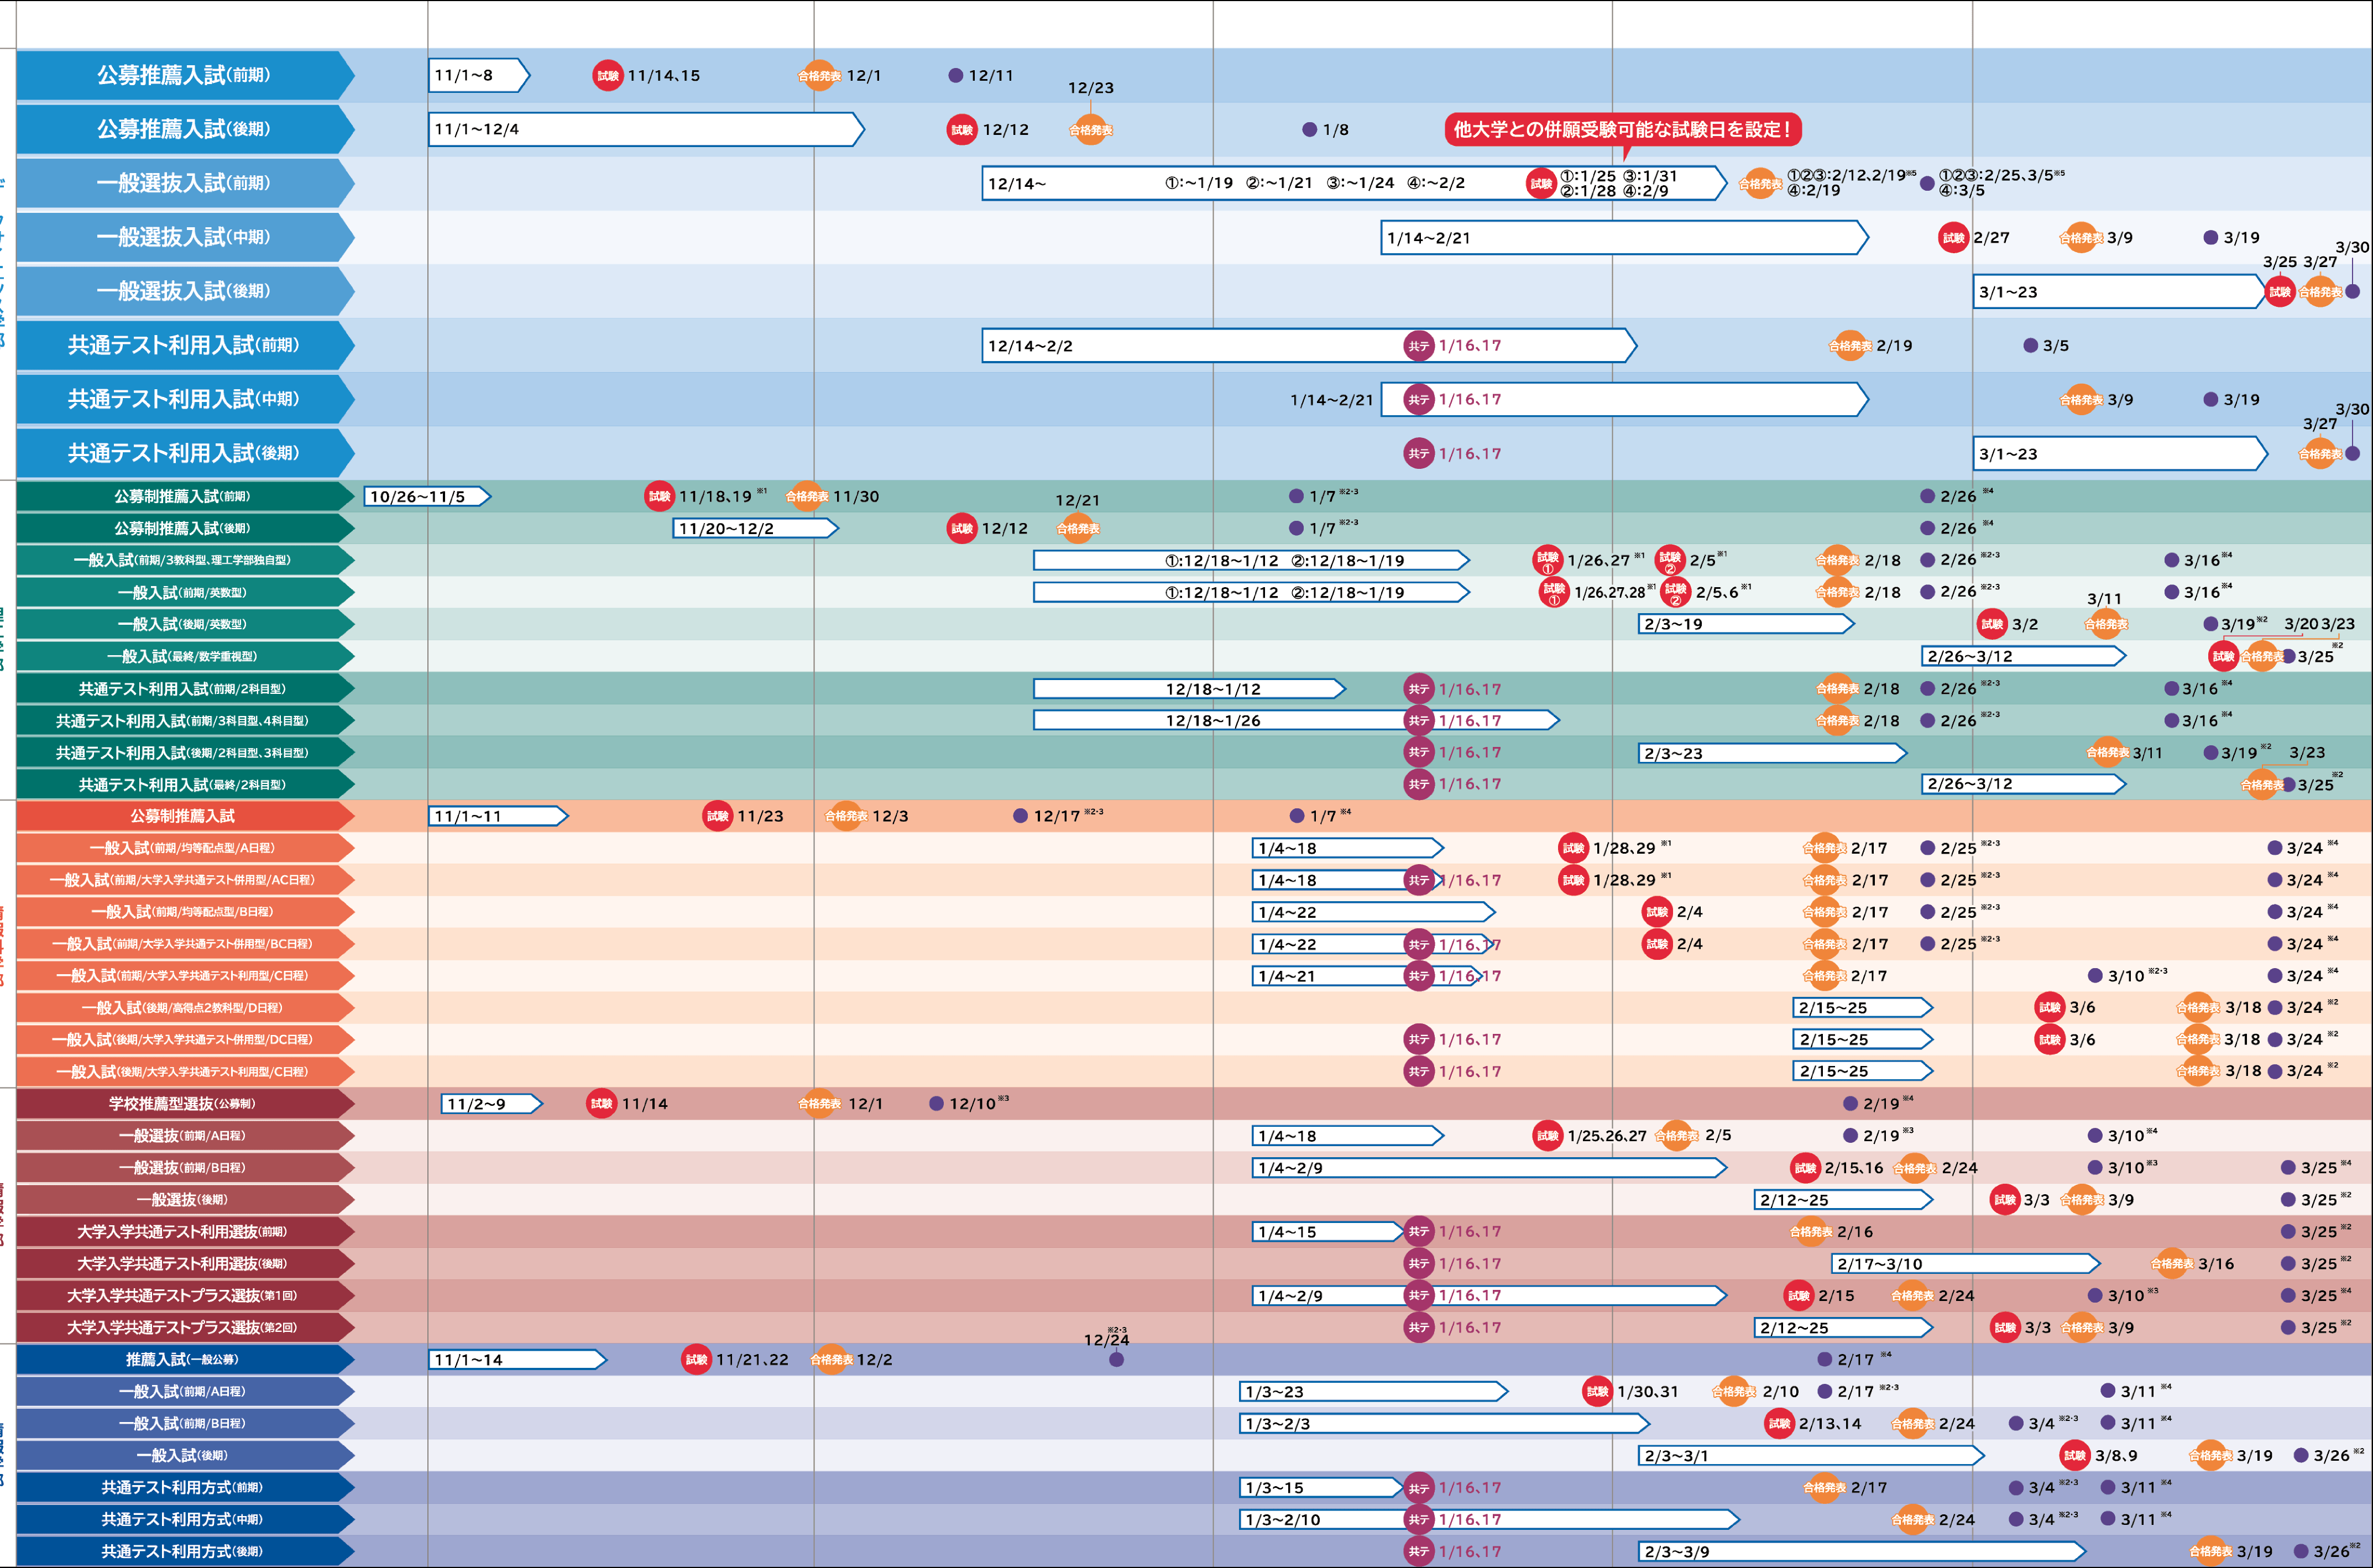Viewport: 2373px width, 1568px height.
Task: Click the 一般選抜入試(中期) row label
Action: click(186, 237)
